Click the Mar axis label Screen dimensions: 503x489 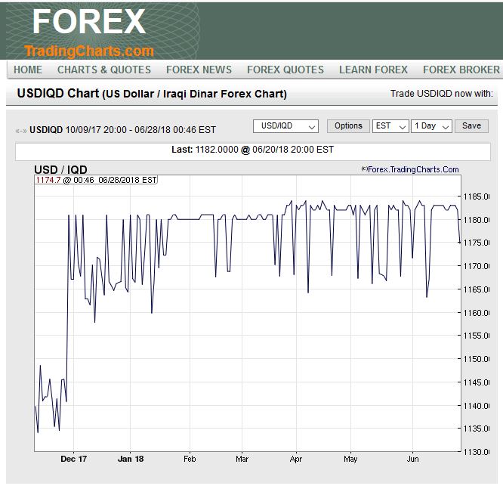(x=242, y=459)
